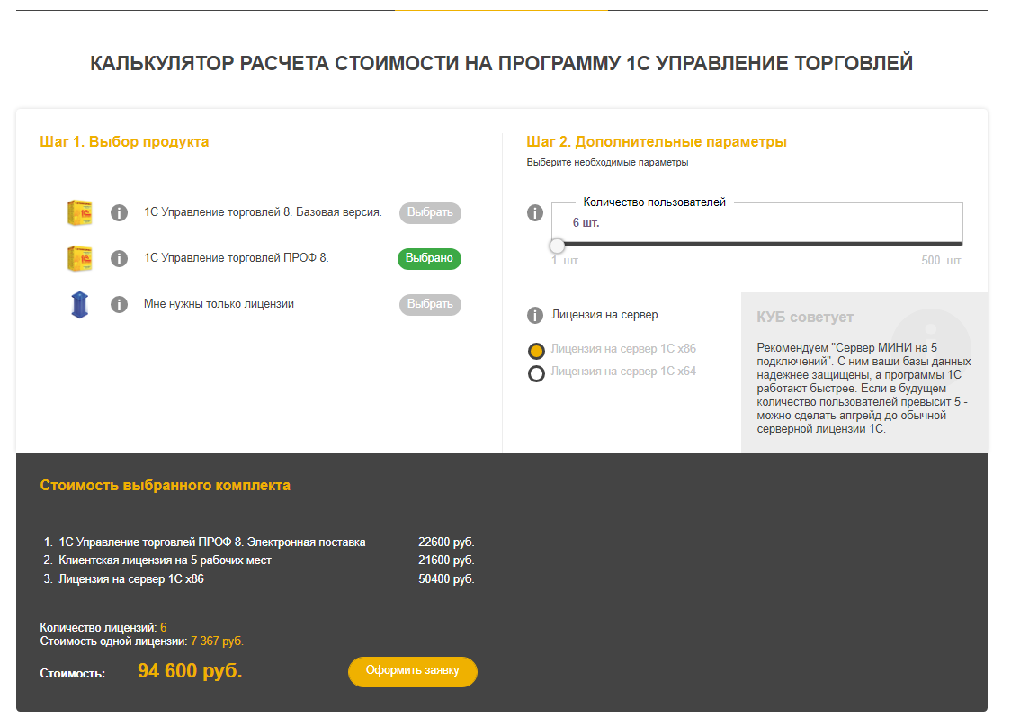The width and height of the screenshot is (1011, 717).
Task: Click the Стоимость выбранного комплекта heading
Action: (x=166, y=486)
